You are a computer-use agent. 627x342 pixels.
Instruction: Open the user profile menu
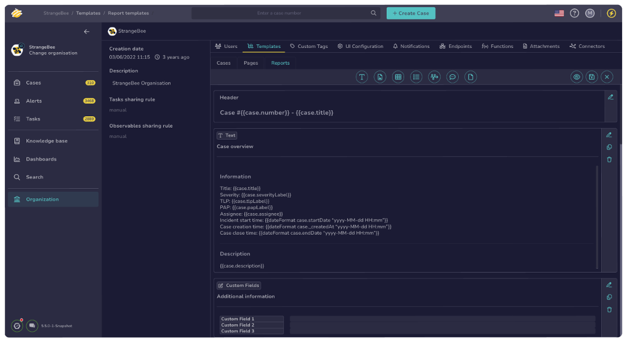pyautogui.click(x=590, y=13)
